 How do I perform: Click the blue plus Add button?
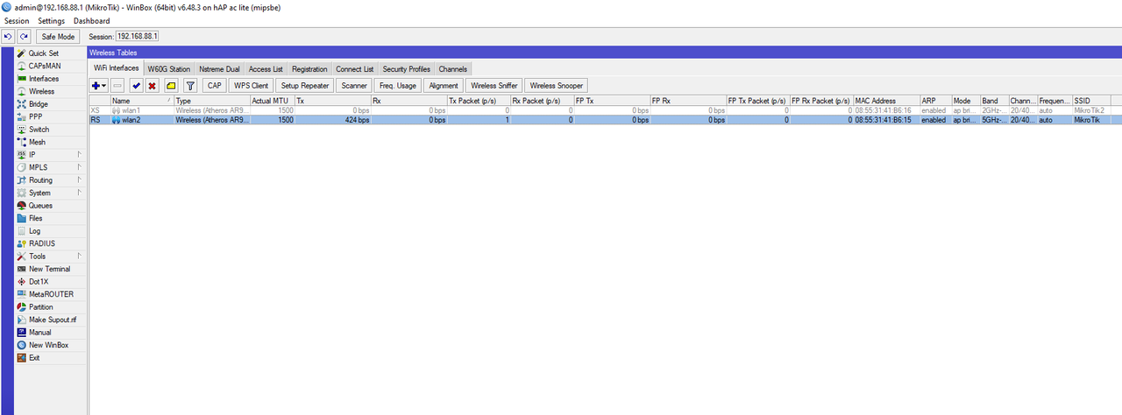coord(99,86)
